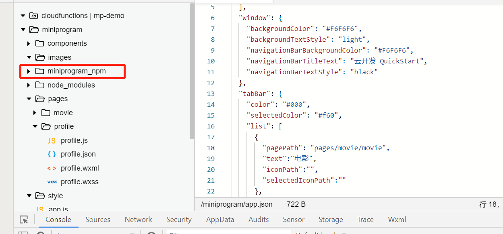Select the Wxml tab
Viewport: 503px width, 234px height.
tap(397, 220)
